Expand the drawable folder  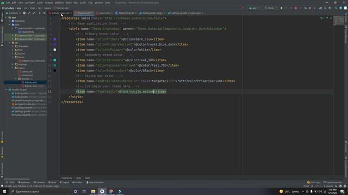[13, 46]
